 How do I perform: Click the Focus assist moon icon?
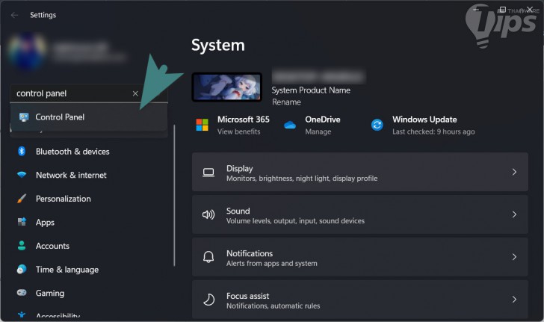[x=208, y=300]
